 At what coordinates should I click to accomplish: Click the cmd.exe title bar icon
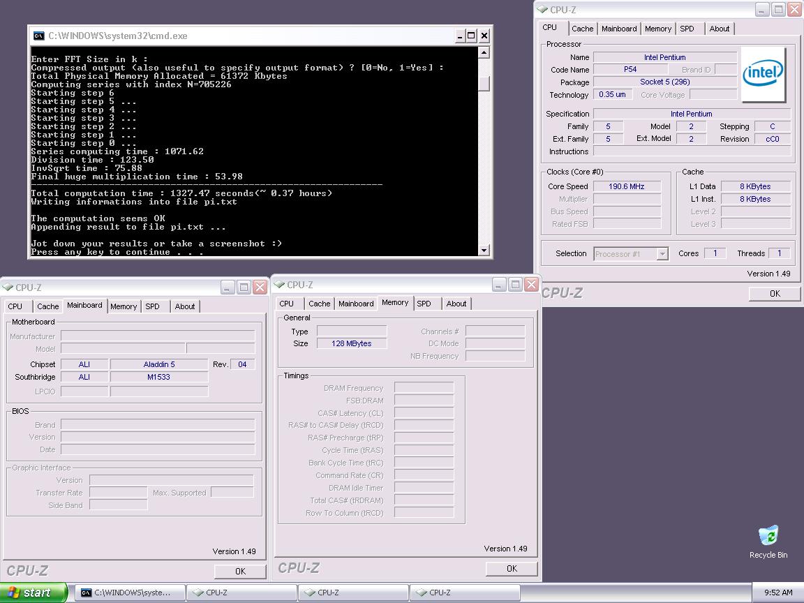coord(38,36)
